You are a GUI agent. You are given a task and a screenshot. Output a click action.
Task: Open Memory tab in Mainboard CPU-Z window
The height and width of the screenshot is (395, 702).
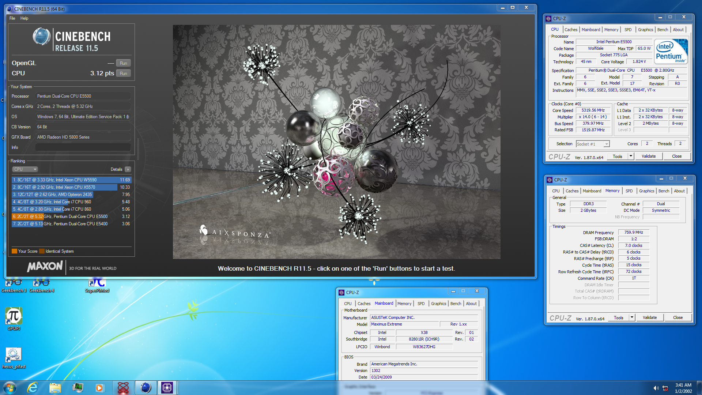pyautogui.click(x=404, y=304)
